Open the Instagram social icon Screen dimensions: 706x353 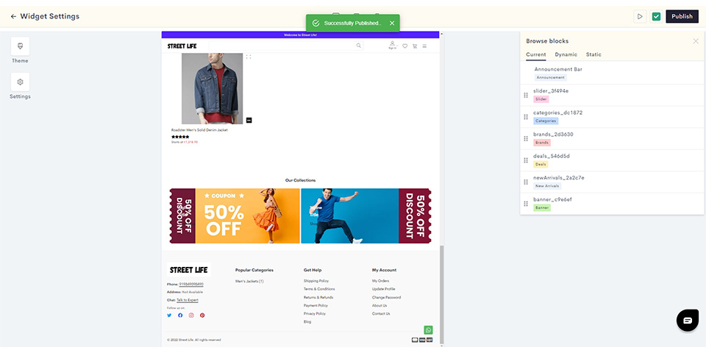coord(191,315)
